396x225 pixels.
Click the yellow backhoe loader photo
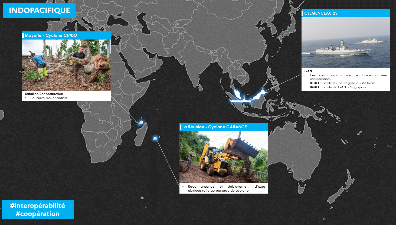tap(224, 157)
